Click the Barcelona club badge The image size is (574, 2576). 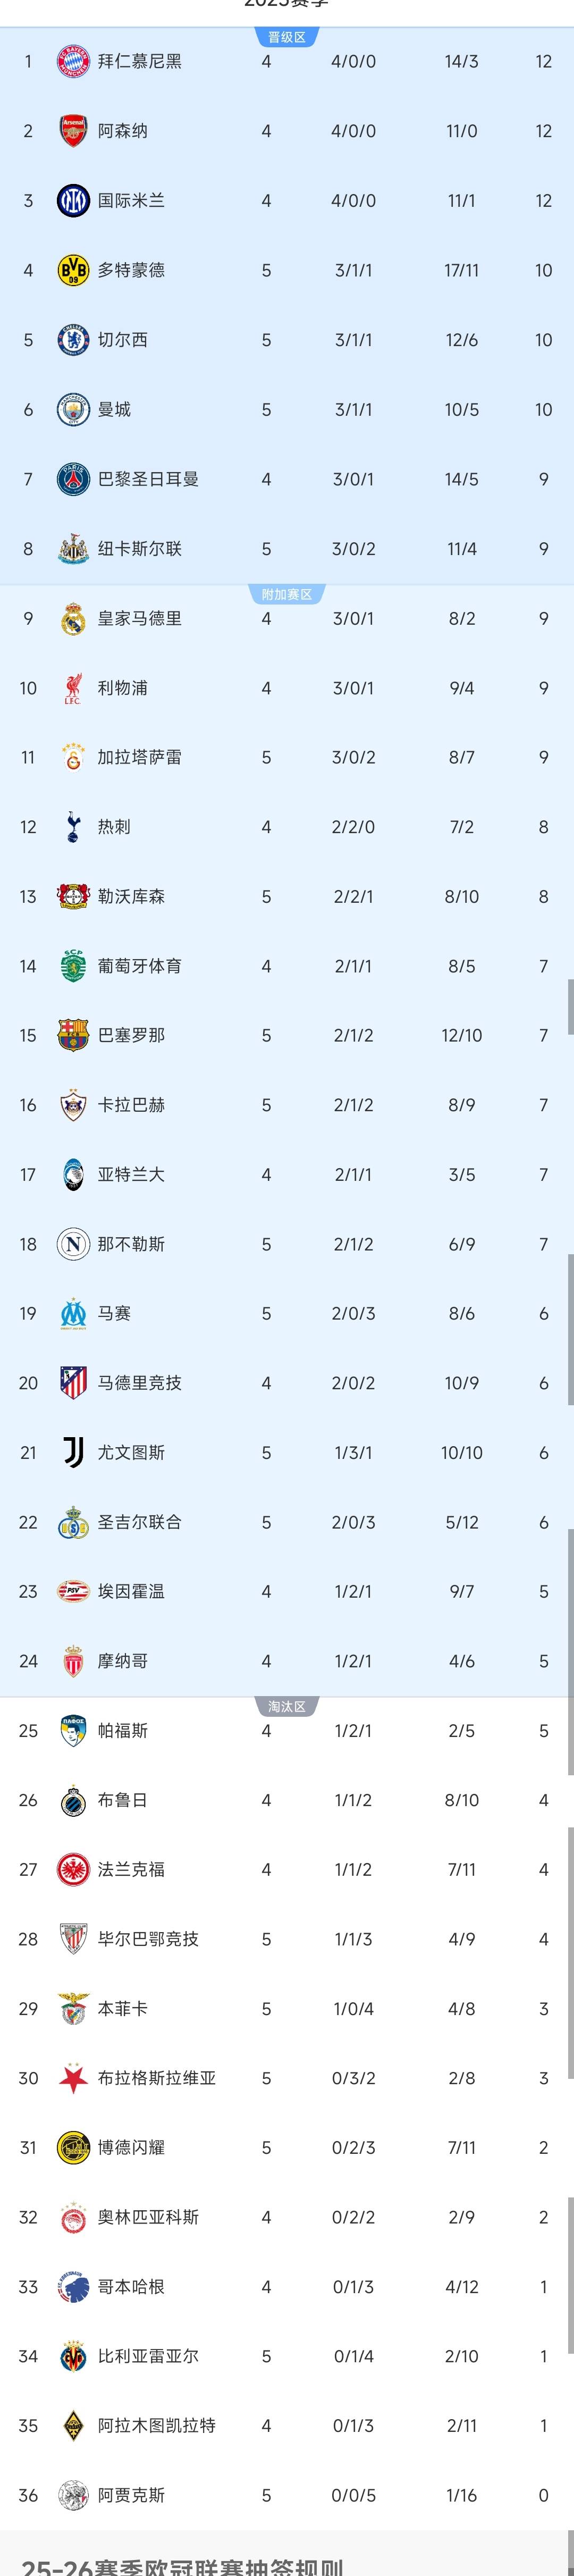73,1036
